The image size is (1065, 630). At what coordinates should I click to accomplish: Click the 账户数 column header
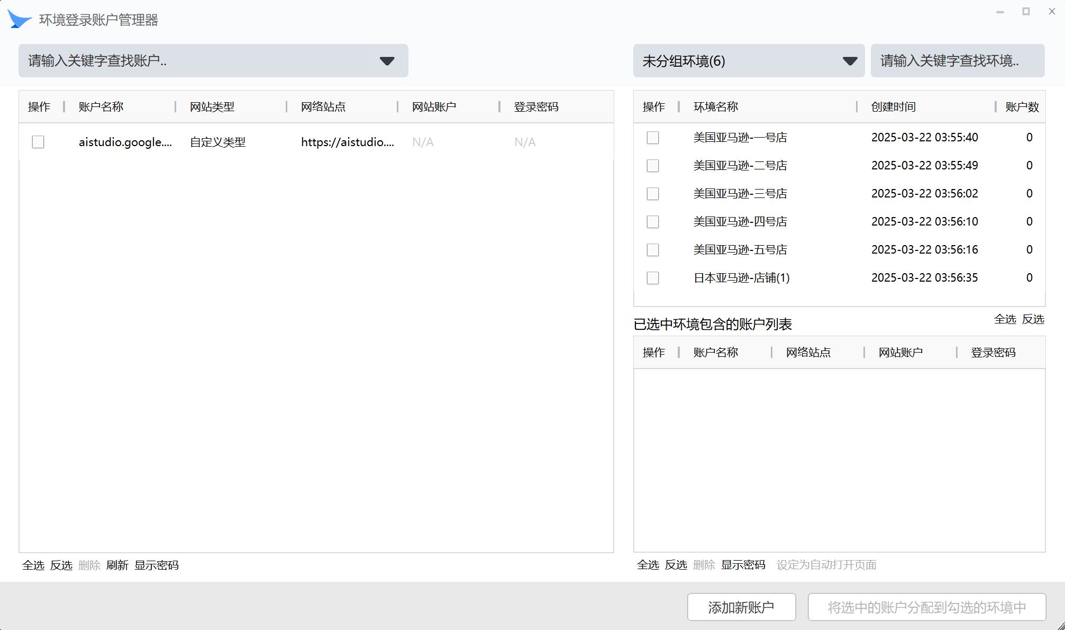coord(1022,107)
